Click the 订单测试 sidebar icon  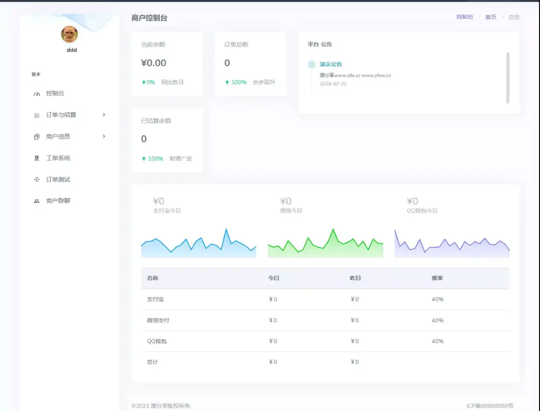click(x=38, y=179)
